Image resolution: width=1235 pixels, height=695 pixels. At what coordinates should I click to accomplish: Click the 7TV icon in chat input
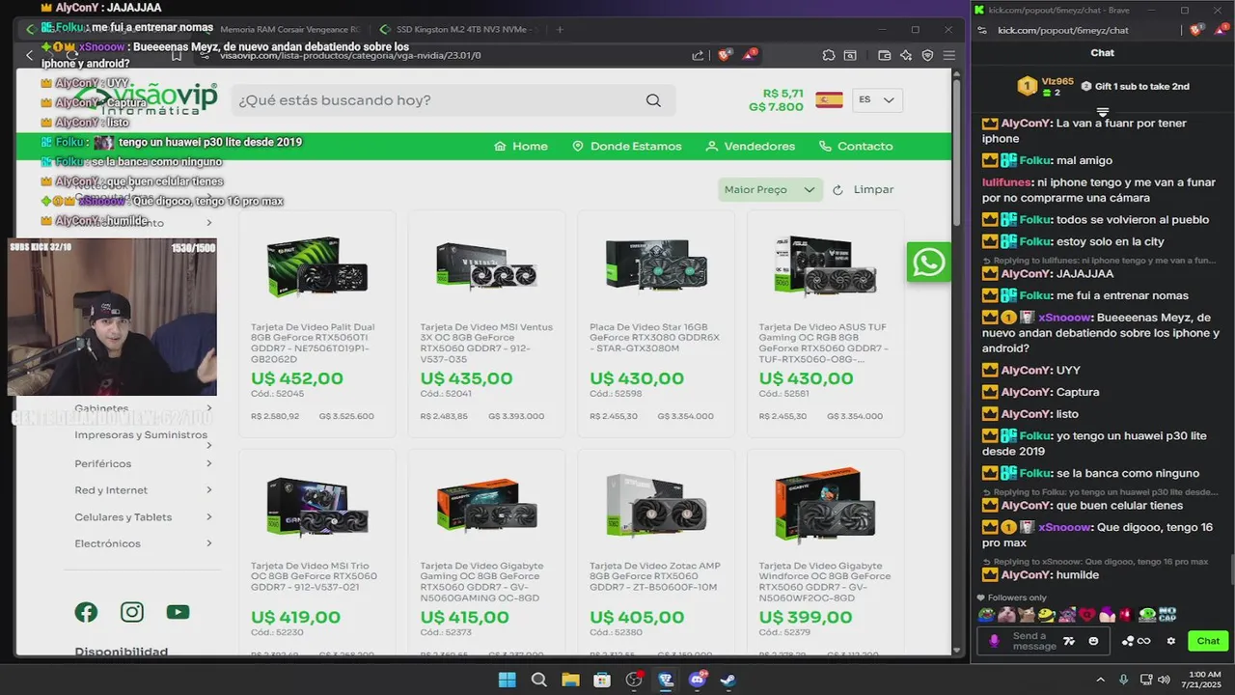pyautogui.click(x=1069, y=641)
